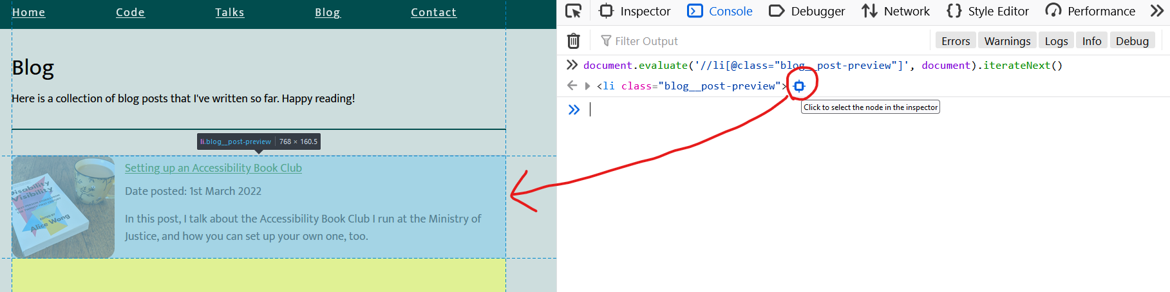The width and height of the screenshot is (1170, 292).
Task: Open the Style Editor panel
Action: 988,11
